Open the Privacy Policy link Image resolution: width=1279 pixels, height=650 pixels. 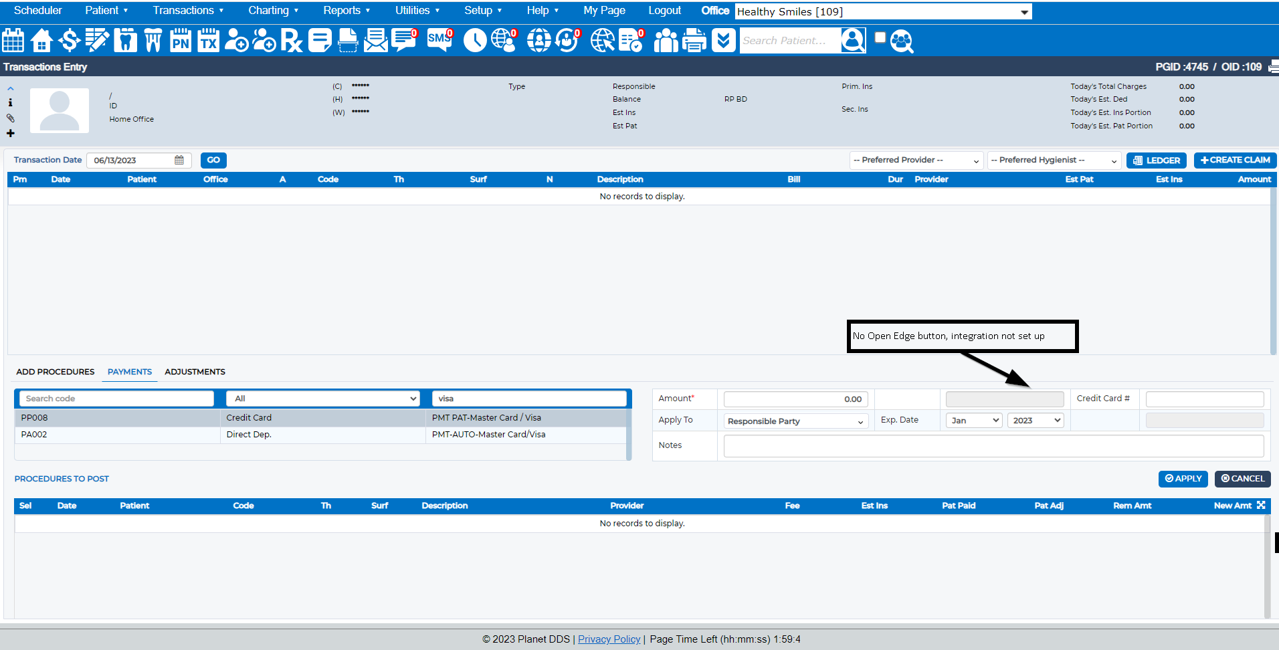pos(609,639)
